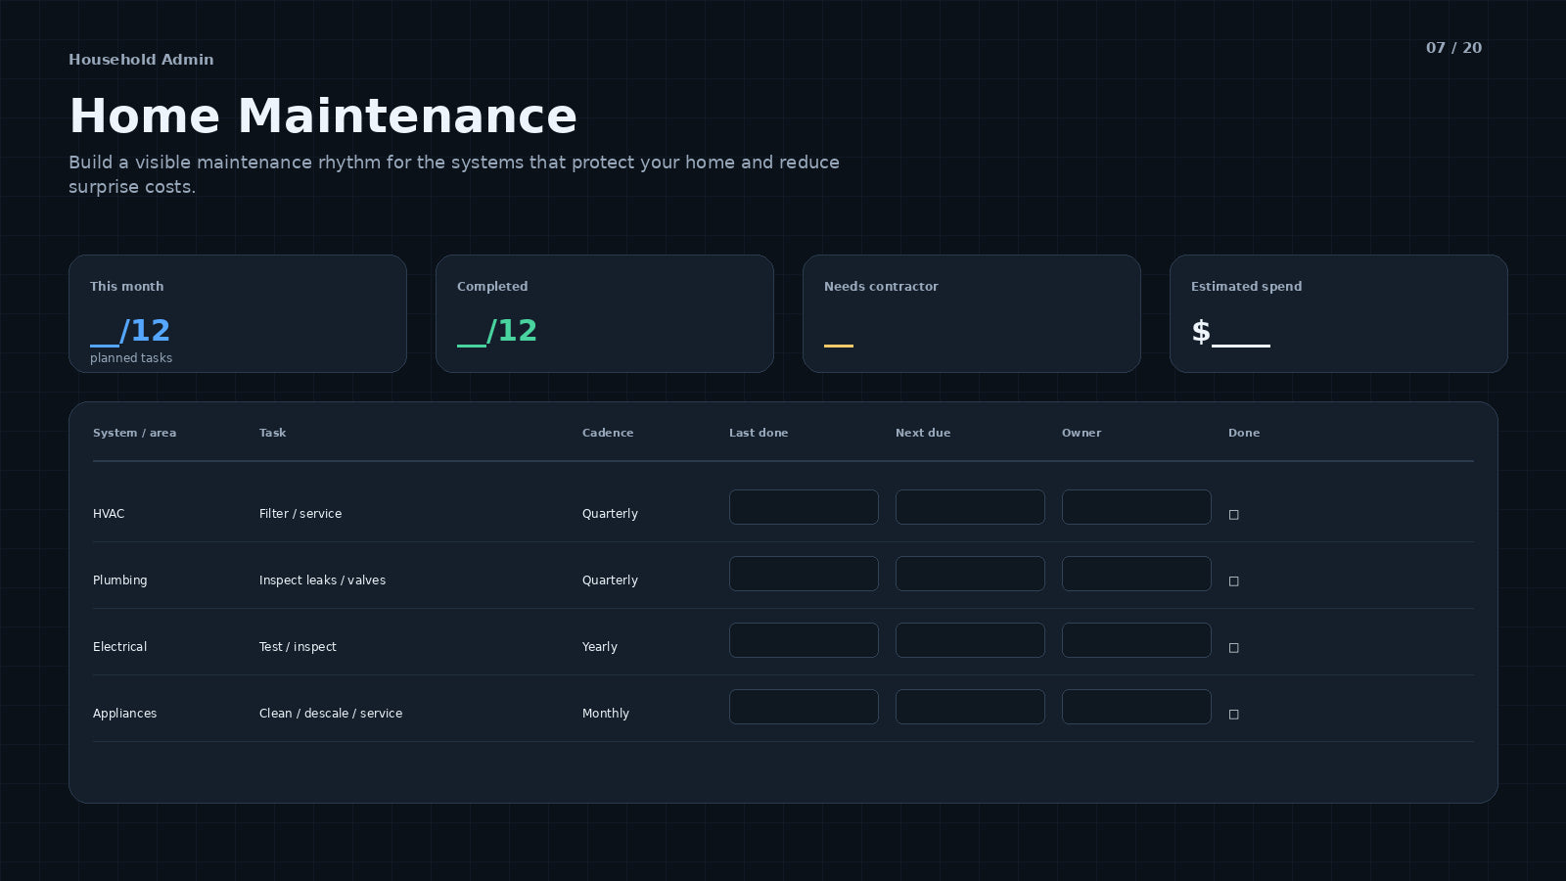Click Appliances Owner field
The image size is (1566, 881).
[1136, 707]
